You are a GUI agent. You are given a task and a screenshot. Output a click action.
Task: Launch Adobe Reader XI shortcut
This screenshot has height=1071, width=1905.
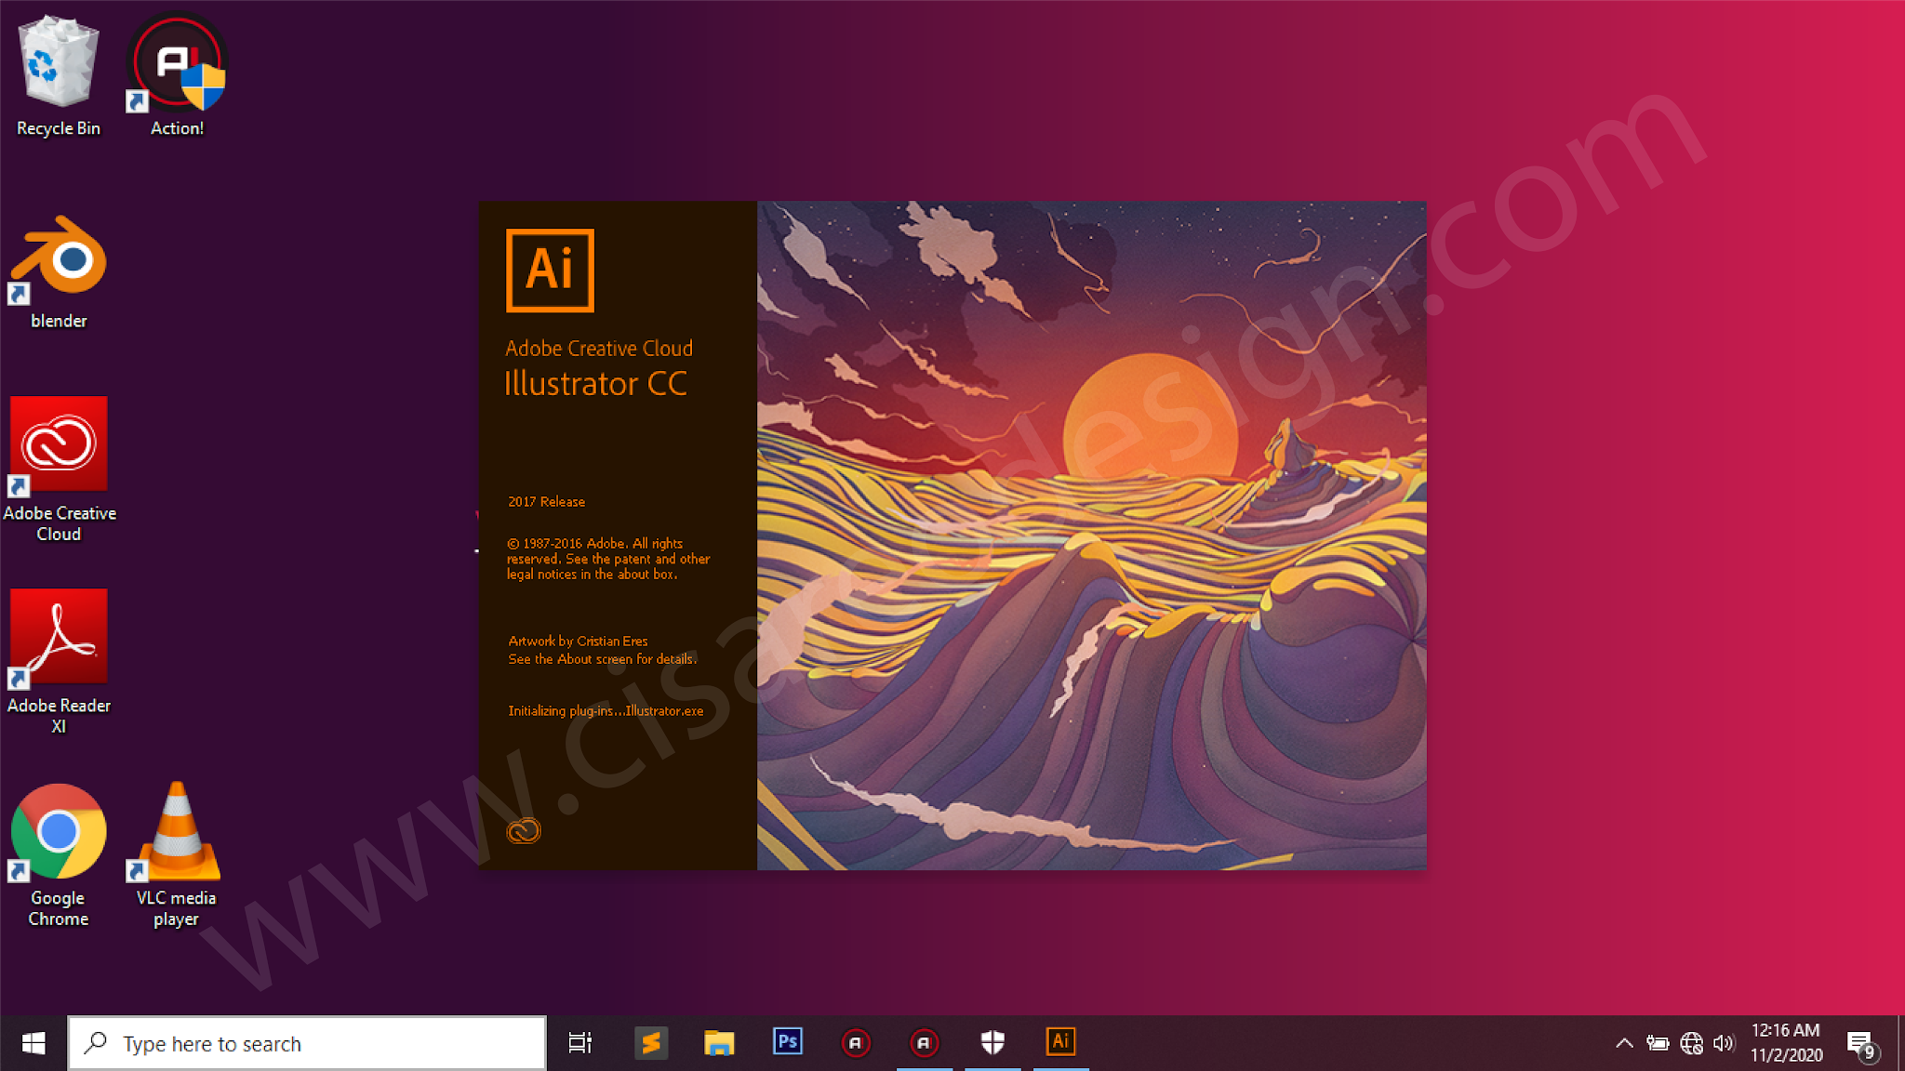pos(59,637)
